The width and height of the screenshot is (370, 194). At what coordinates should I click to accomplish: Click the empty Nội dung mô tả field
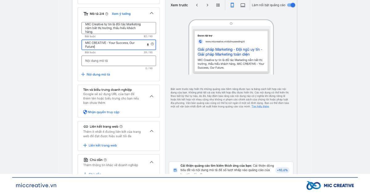[119, 61]
